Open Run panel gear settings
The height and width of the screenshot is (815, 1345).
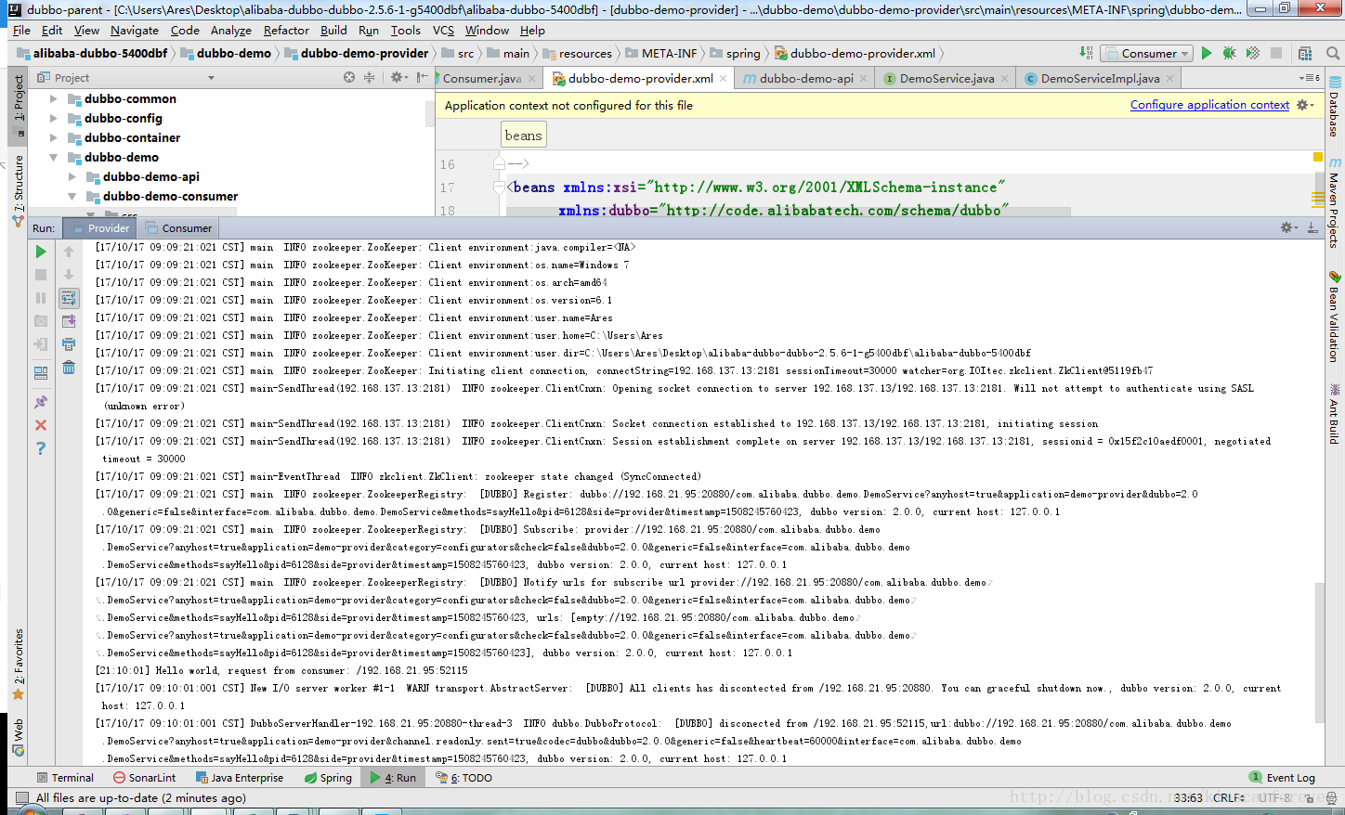1288,227
